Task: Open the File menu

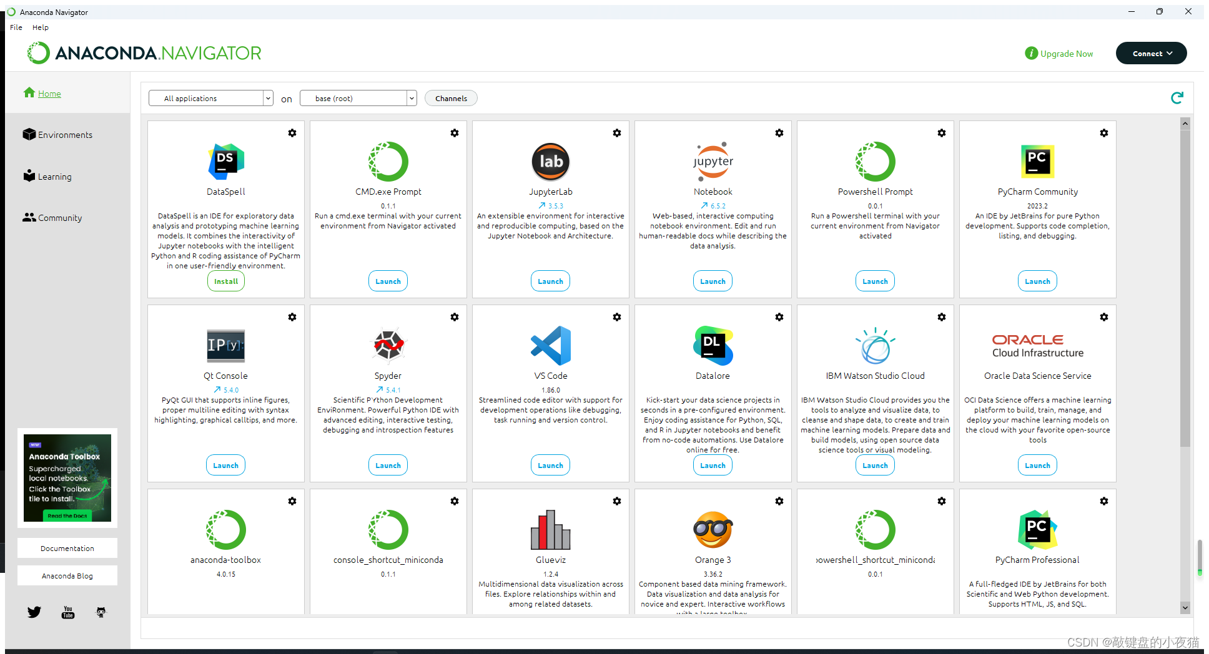Action: pos(16,27)
